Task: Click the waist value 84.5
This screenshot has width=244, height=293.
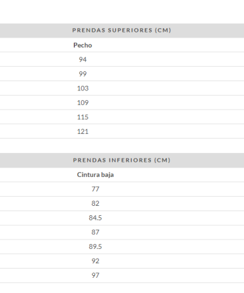Action: [x=95, y=218]
